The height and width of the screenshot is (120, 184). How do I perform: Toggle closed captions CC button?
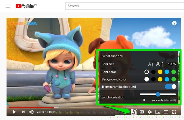142,112
